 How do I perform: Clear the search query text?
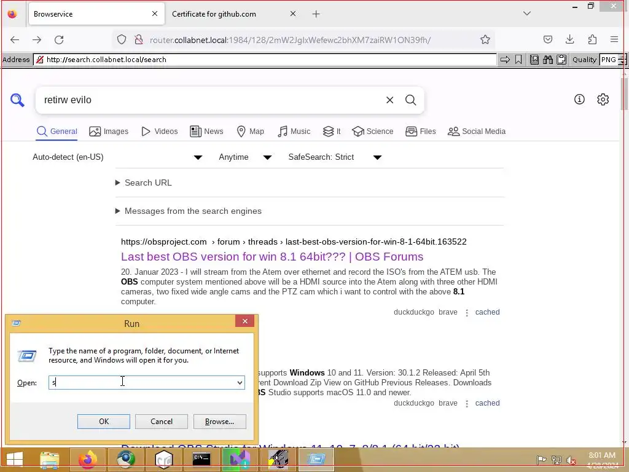tap(389, 100)
